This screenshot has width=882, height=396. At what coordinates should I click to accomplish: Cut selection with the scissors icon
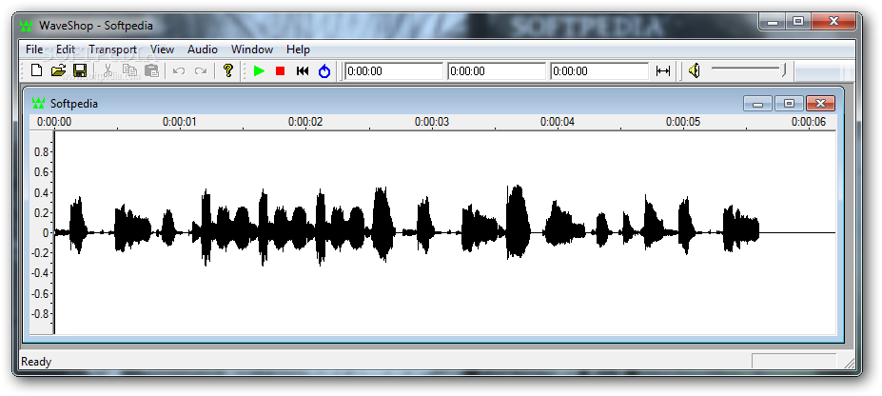tap(107, 70)
